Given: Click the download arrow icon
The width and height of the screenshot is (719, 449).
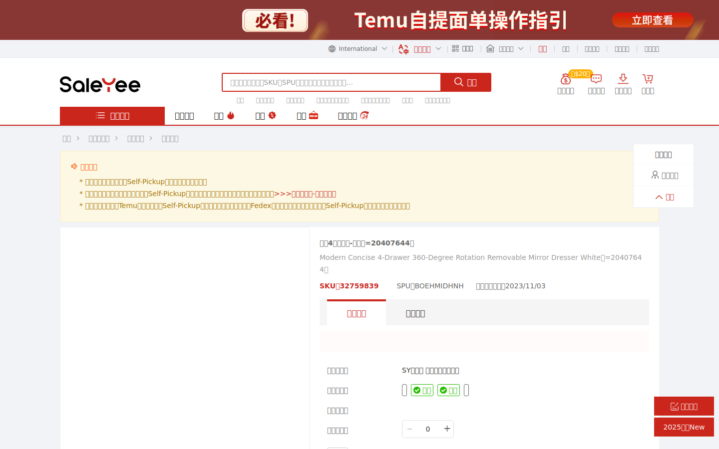Looking at the screenshot, I should tap(623, 79).
